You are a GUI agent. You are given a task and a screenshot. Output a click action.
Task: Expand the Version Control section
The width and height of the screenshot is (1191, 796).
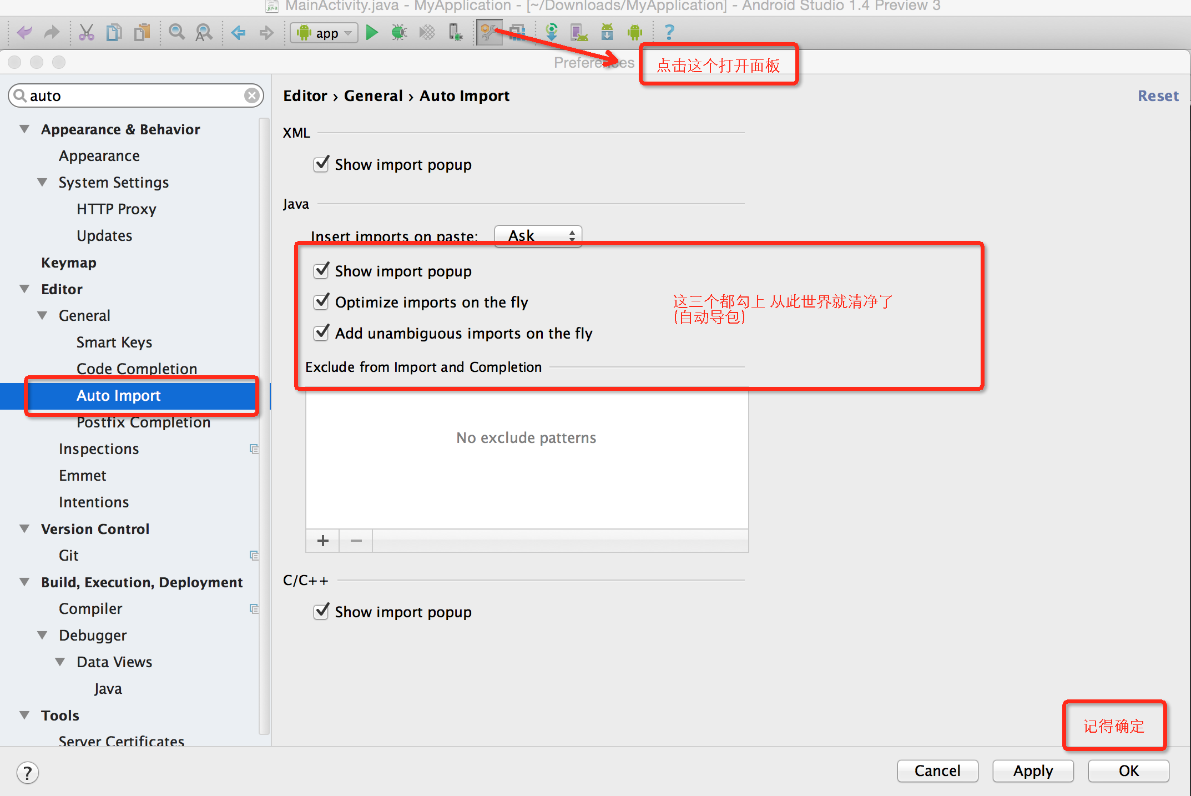click(23, 528)
